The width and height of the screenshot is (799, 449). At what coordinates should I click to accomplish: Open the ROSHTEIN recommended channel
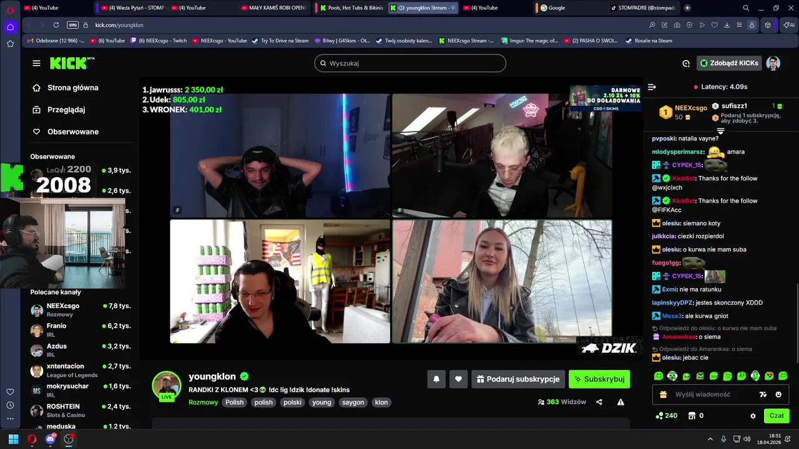tap(81, 410)
